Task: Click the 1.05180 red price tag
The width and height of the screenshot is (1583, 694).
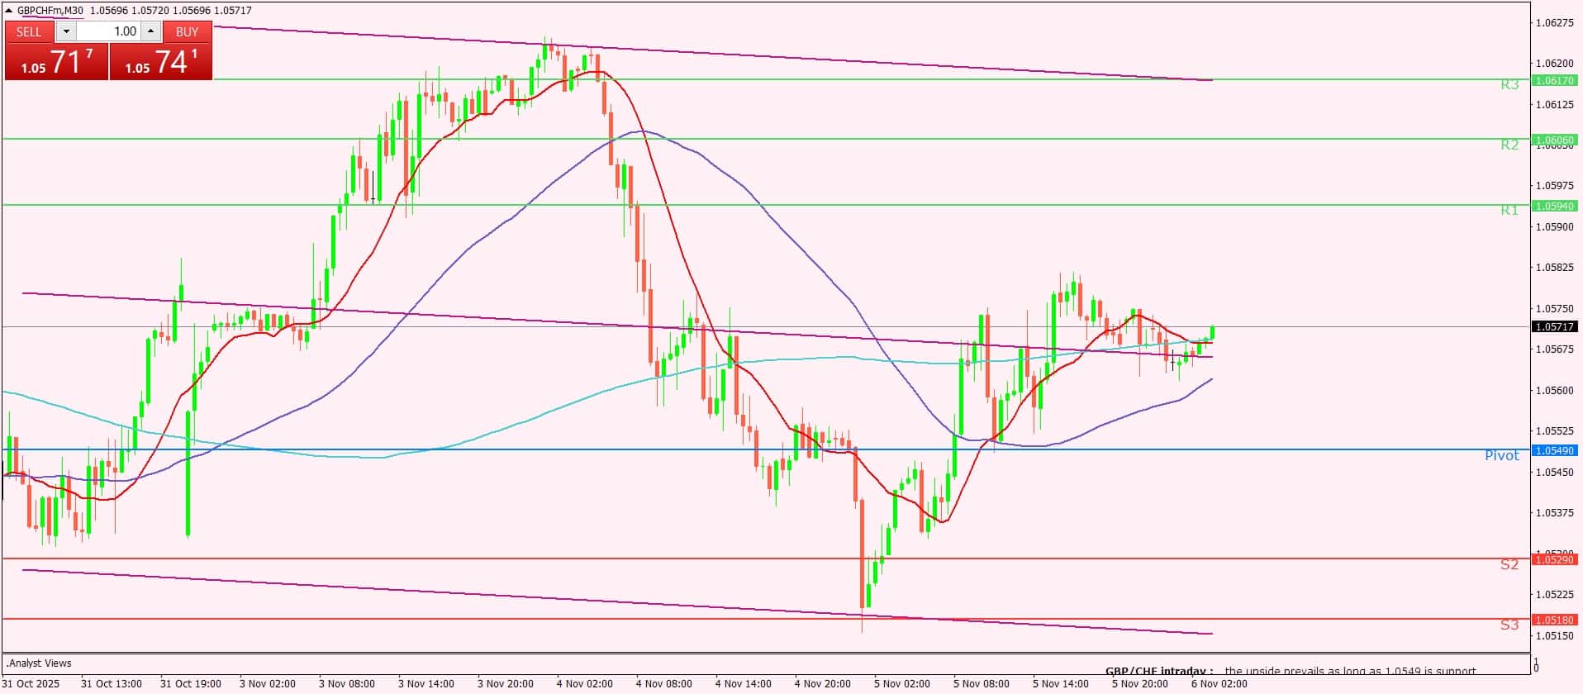Action: click(1554, 620)
